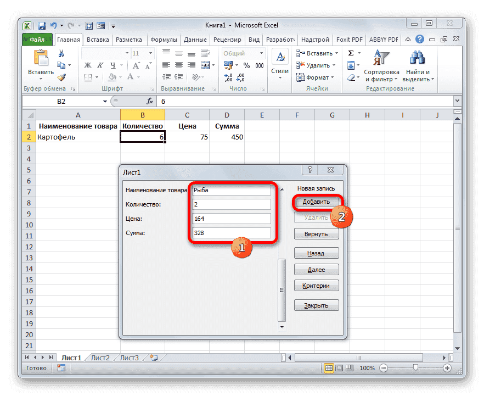Screen dimensions: 484x396
Task: Toggle underline formatting Ч
Action: [x=114, y=65]
